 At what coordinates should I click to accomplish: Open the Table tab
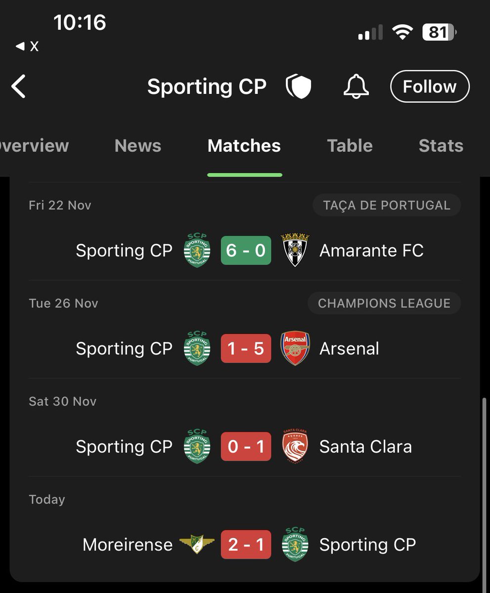click(x=350, y=146)
